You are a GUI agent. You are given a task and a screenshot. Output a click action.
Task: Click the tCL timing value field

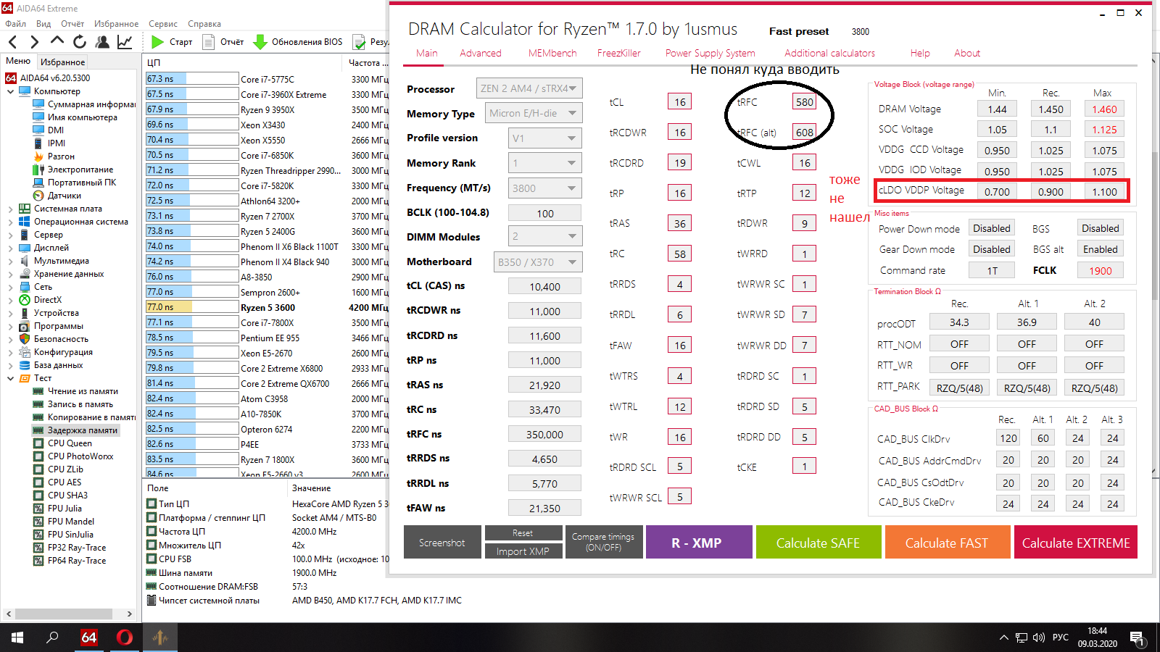coord(680,102)
